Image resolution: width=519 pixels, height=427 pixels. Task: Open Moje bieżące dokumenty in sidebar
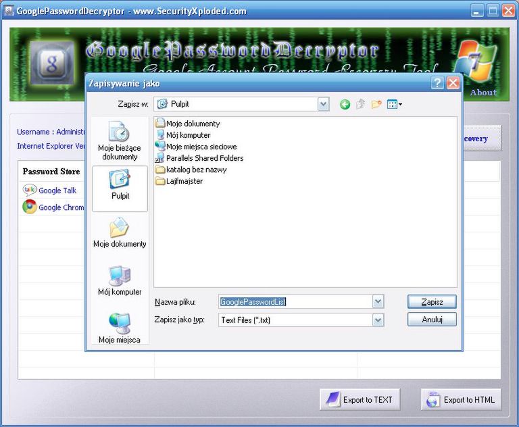[x=120, y=141]
